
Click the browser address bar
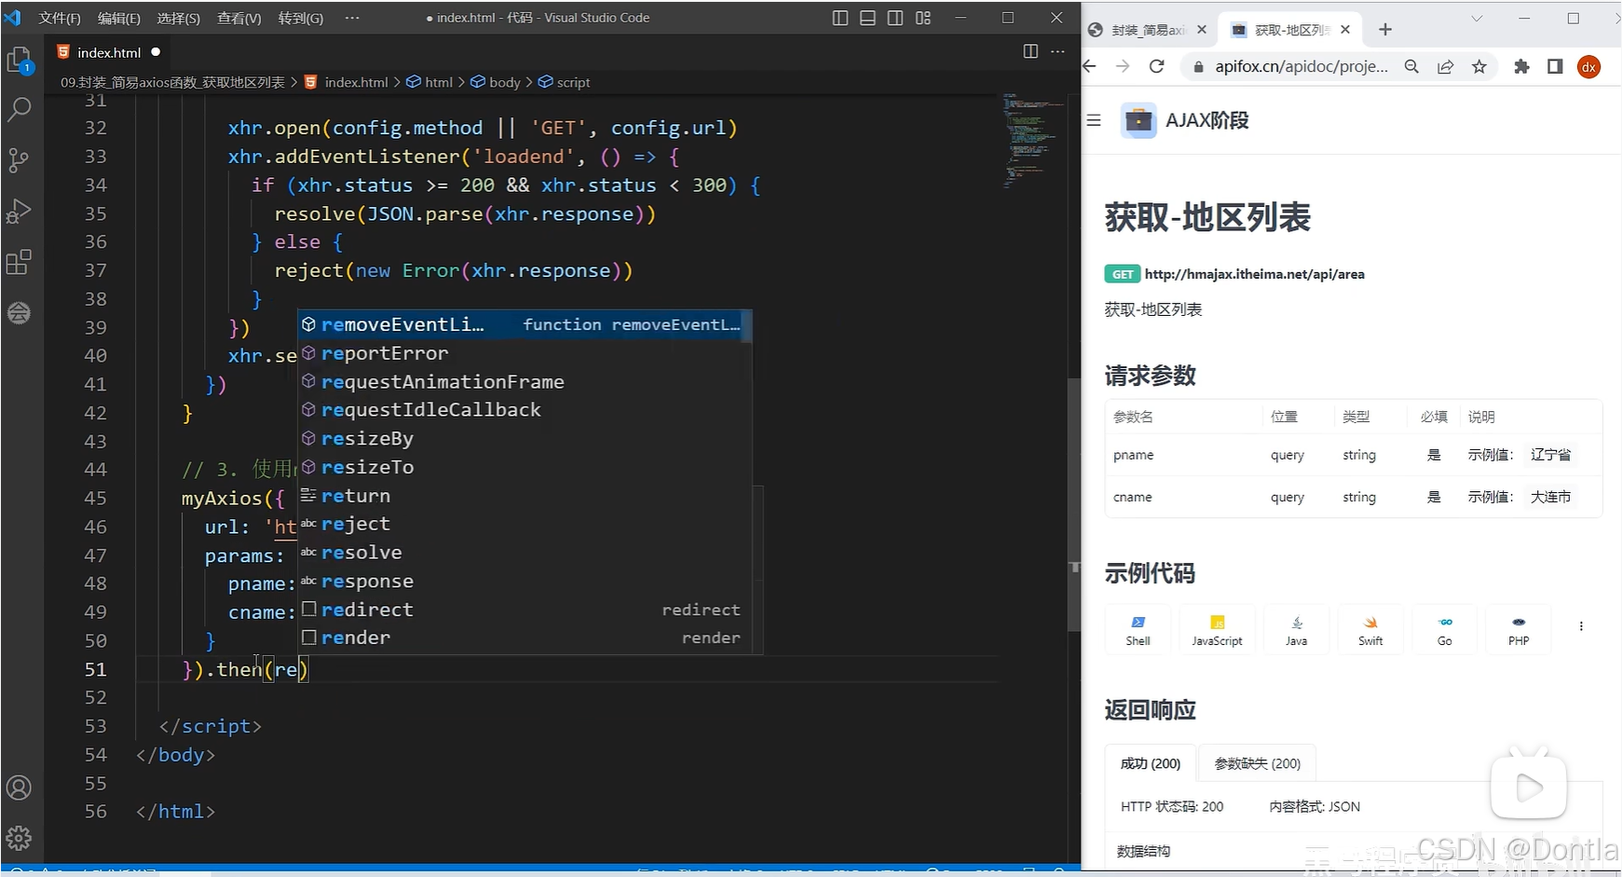click(1301, 66)
